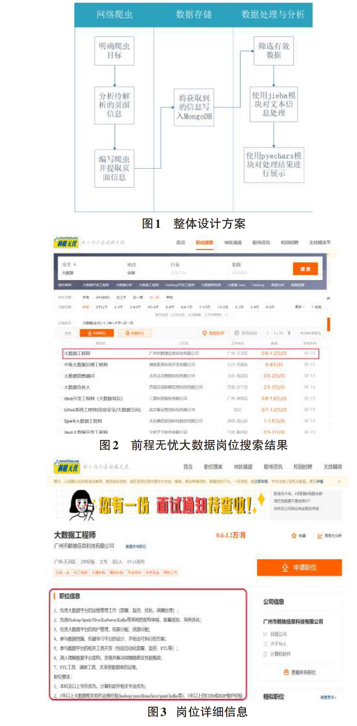Open the Spark大数据工程师 job listing
Viewport: 357px width, 726px height.
coord(83,421)
